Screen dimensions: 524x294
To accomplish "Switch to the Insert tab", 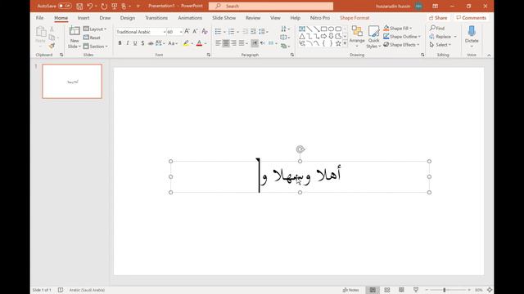I will coord(84,18).
